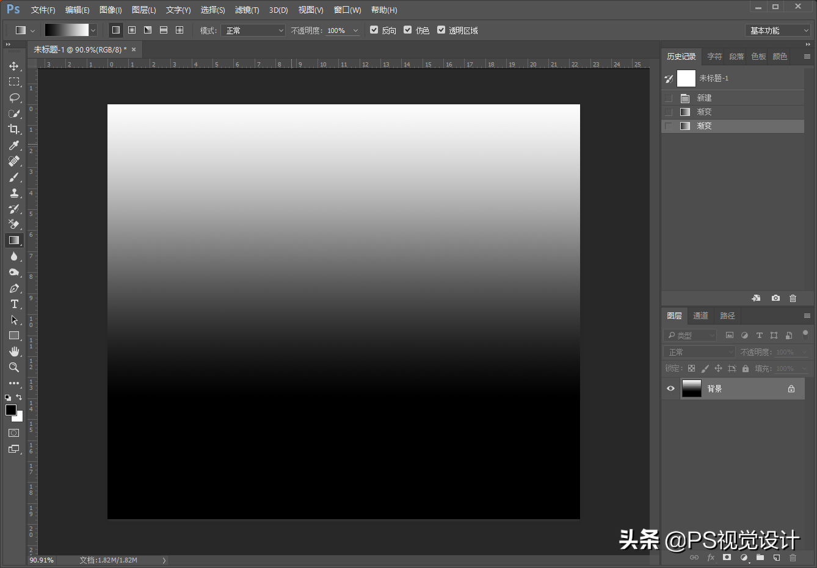Create new document from current state

pyautogui.click(x=756, y=298)
